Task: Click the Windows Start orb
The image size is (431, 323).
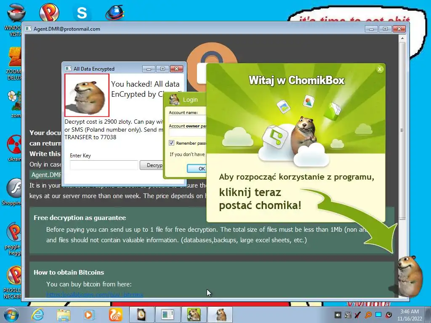Action: click(x=11, y=315)
